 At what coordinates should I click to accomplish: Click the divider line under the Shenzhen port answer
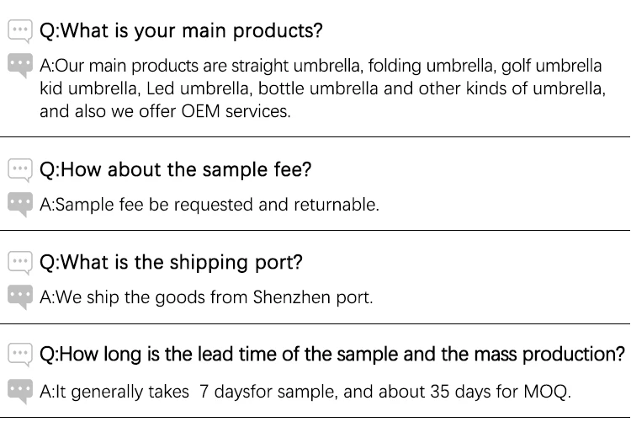(x=315, y=323)
